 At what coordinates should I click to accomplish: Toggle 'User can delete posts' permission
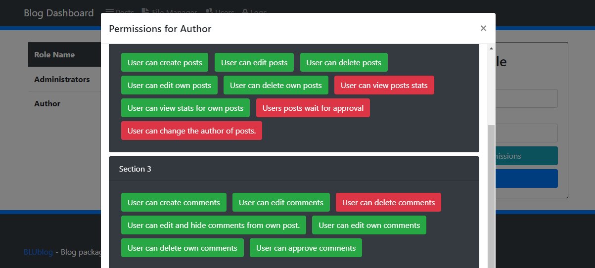(x=344, y=62)
